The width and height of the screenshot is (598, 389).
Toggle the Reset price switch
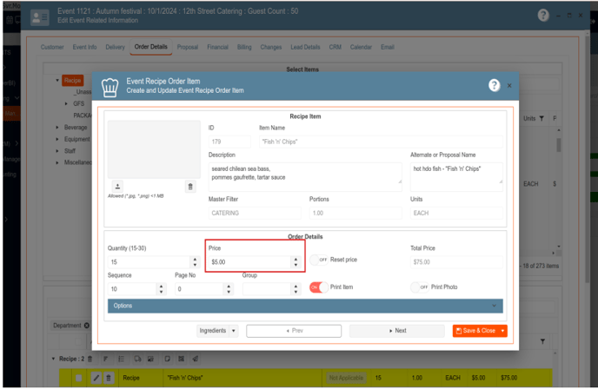[320, 260]
